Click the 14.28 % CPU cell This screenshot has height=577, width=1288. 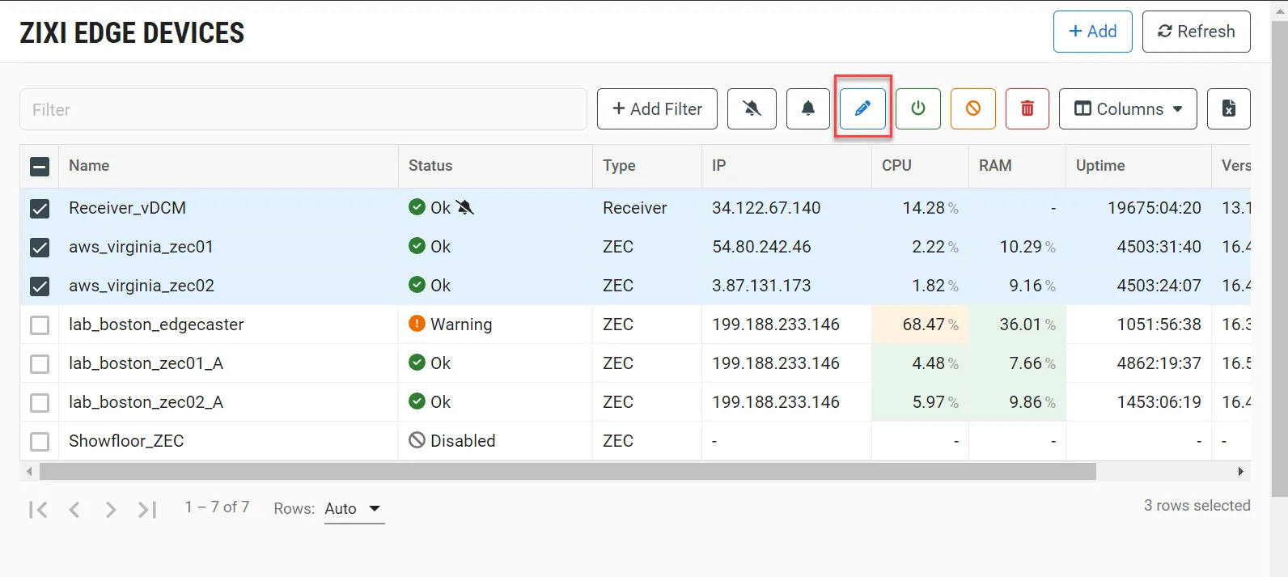click(x=920, y=207)
